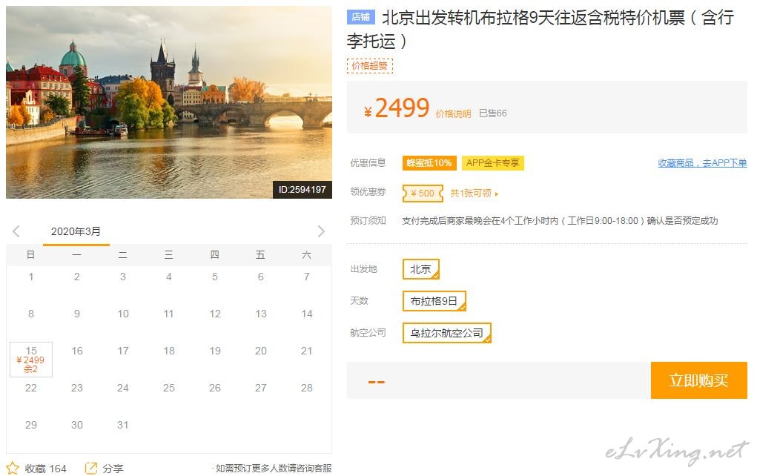
Task: Click date 25 in March calendar
Action: pyautogui.click(x=169, y=388)
